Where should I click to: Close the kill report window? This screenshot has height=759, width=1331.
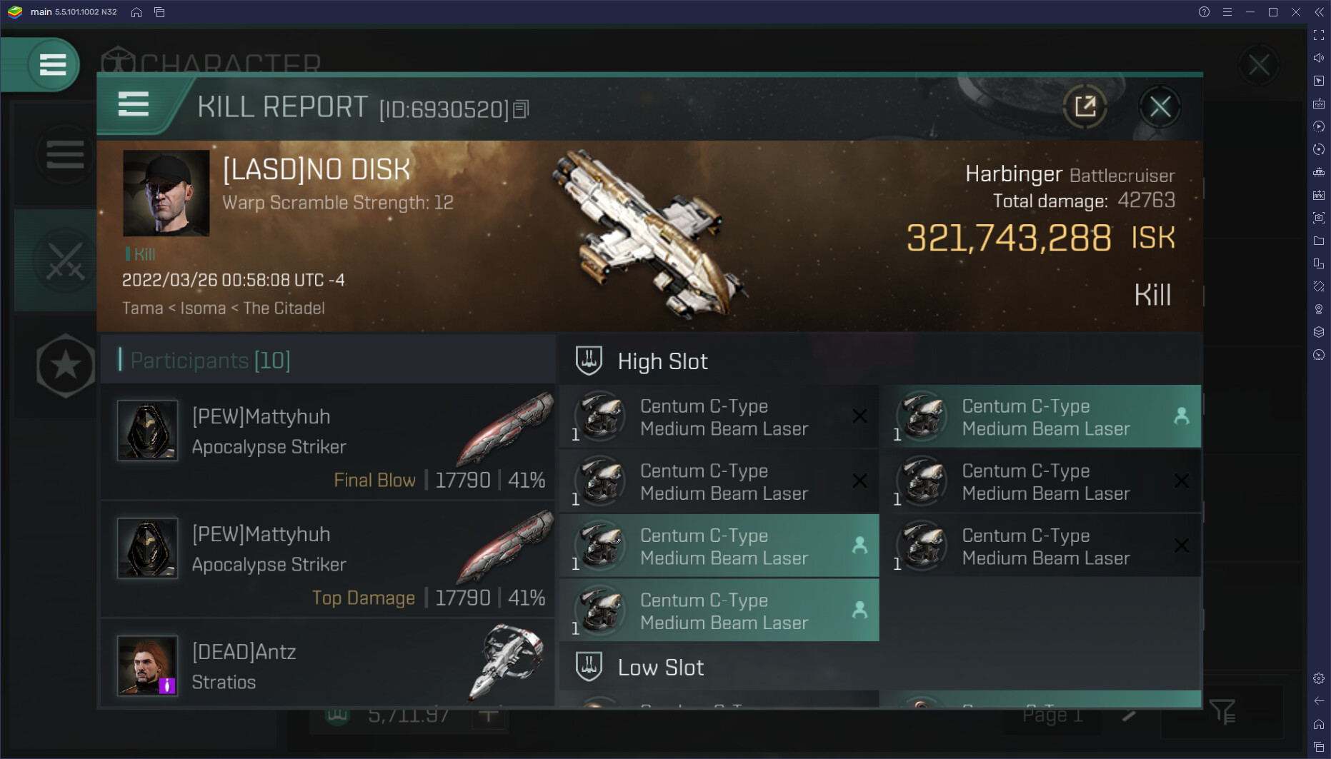point(1160,107)
